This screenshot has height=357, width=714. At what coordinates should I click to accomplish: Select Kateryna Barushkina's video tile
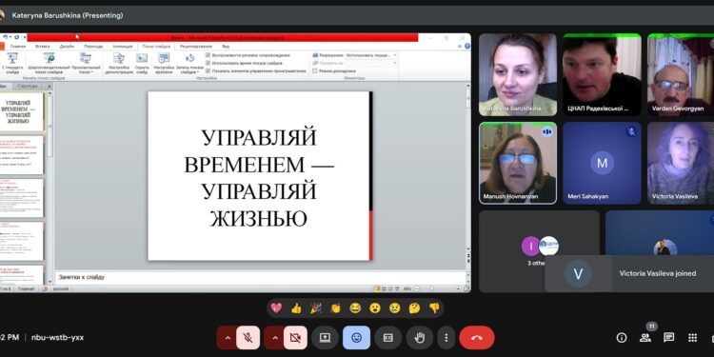click(x=518, y=74)
